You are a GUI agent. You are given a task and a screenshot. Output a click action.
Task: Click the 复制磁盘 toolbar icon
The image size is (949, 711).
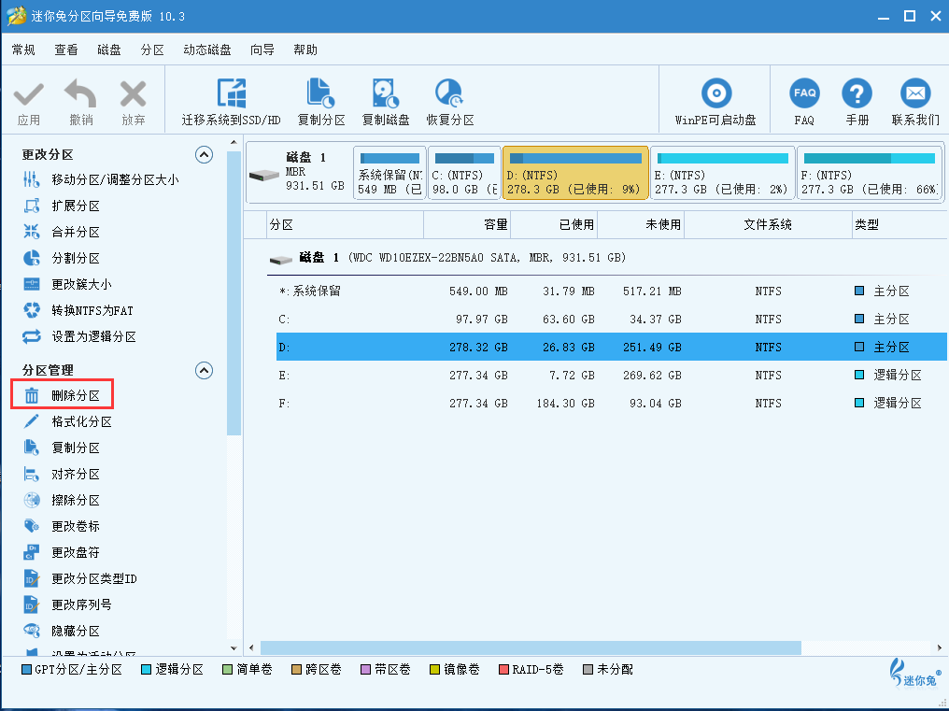pos(385,93)
